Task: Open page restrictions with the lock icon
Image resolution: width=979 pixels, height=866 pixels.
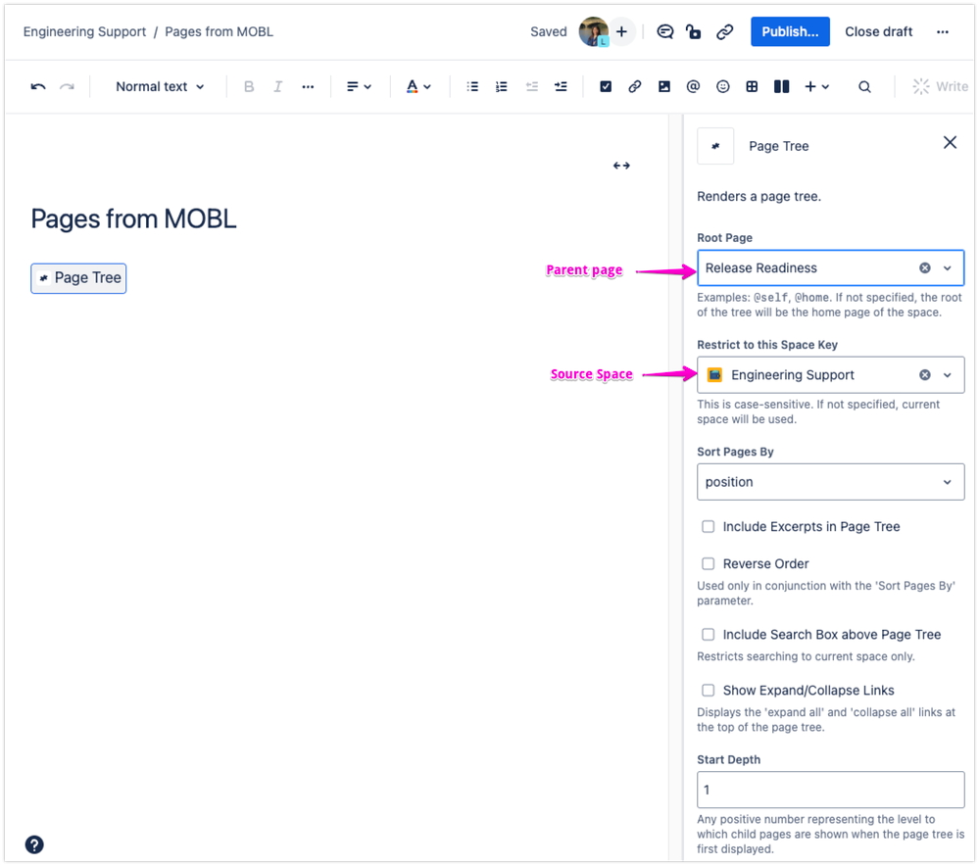Action: pyautogui.click(x=694, y=31)
